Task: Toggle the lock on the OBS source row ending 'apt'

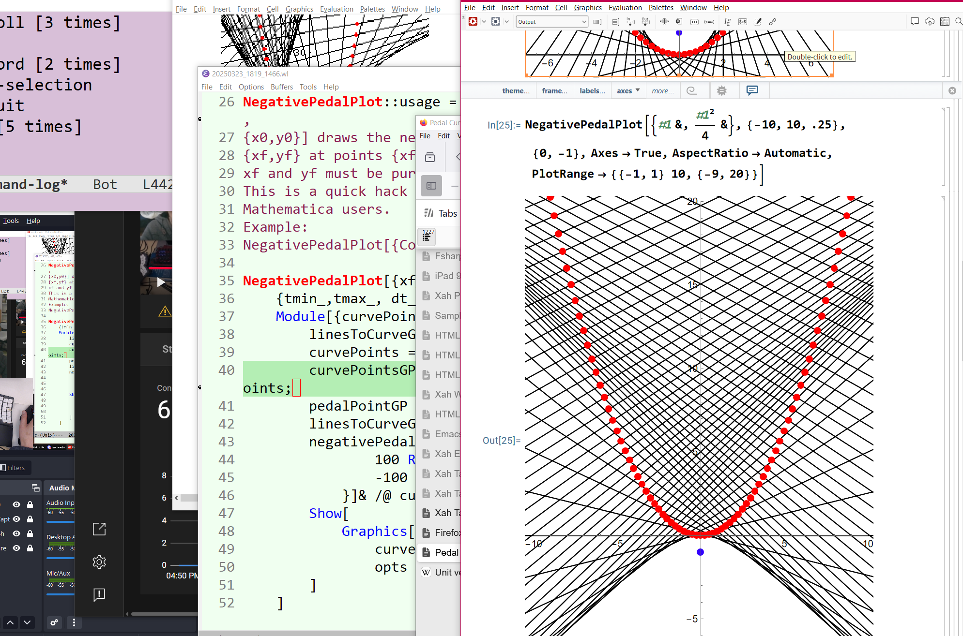Action: [30, 519]
